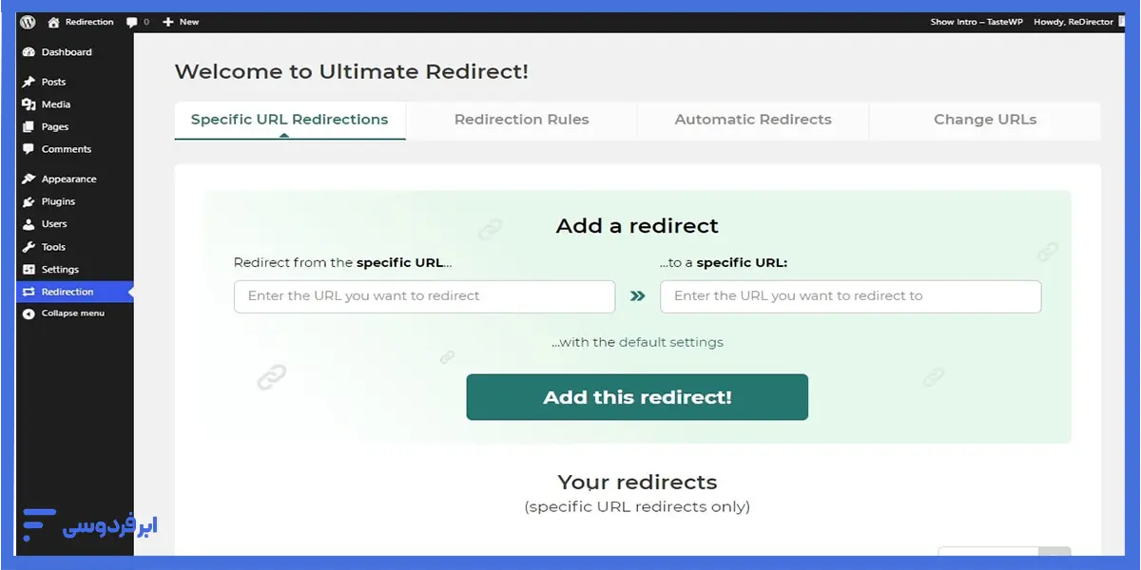Image resolution: width=1141 pixels, height=570 pixels.
Task: Click the Your redirects heading
Action: 637,482
